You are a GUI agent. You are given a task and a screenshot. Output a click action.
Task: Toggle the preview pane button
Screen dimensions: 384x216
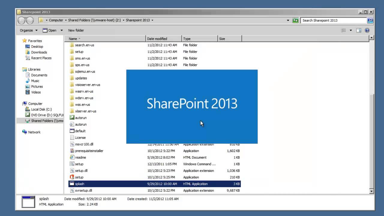[358, 30]
